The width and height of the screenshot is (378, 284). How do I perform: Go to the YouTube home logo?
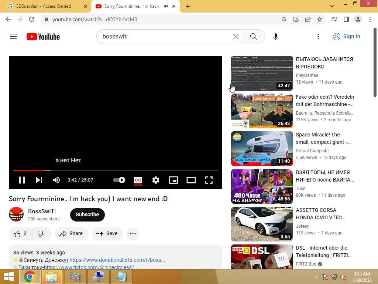click(x=43, y=37)
